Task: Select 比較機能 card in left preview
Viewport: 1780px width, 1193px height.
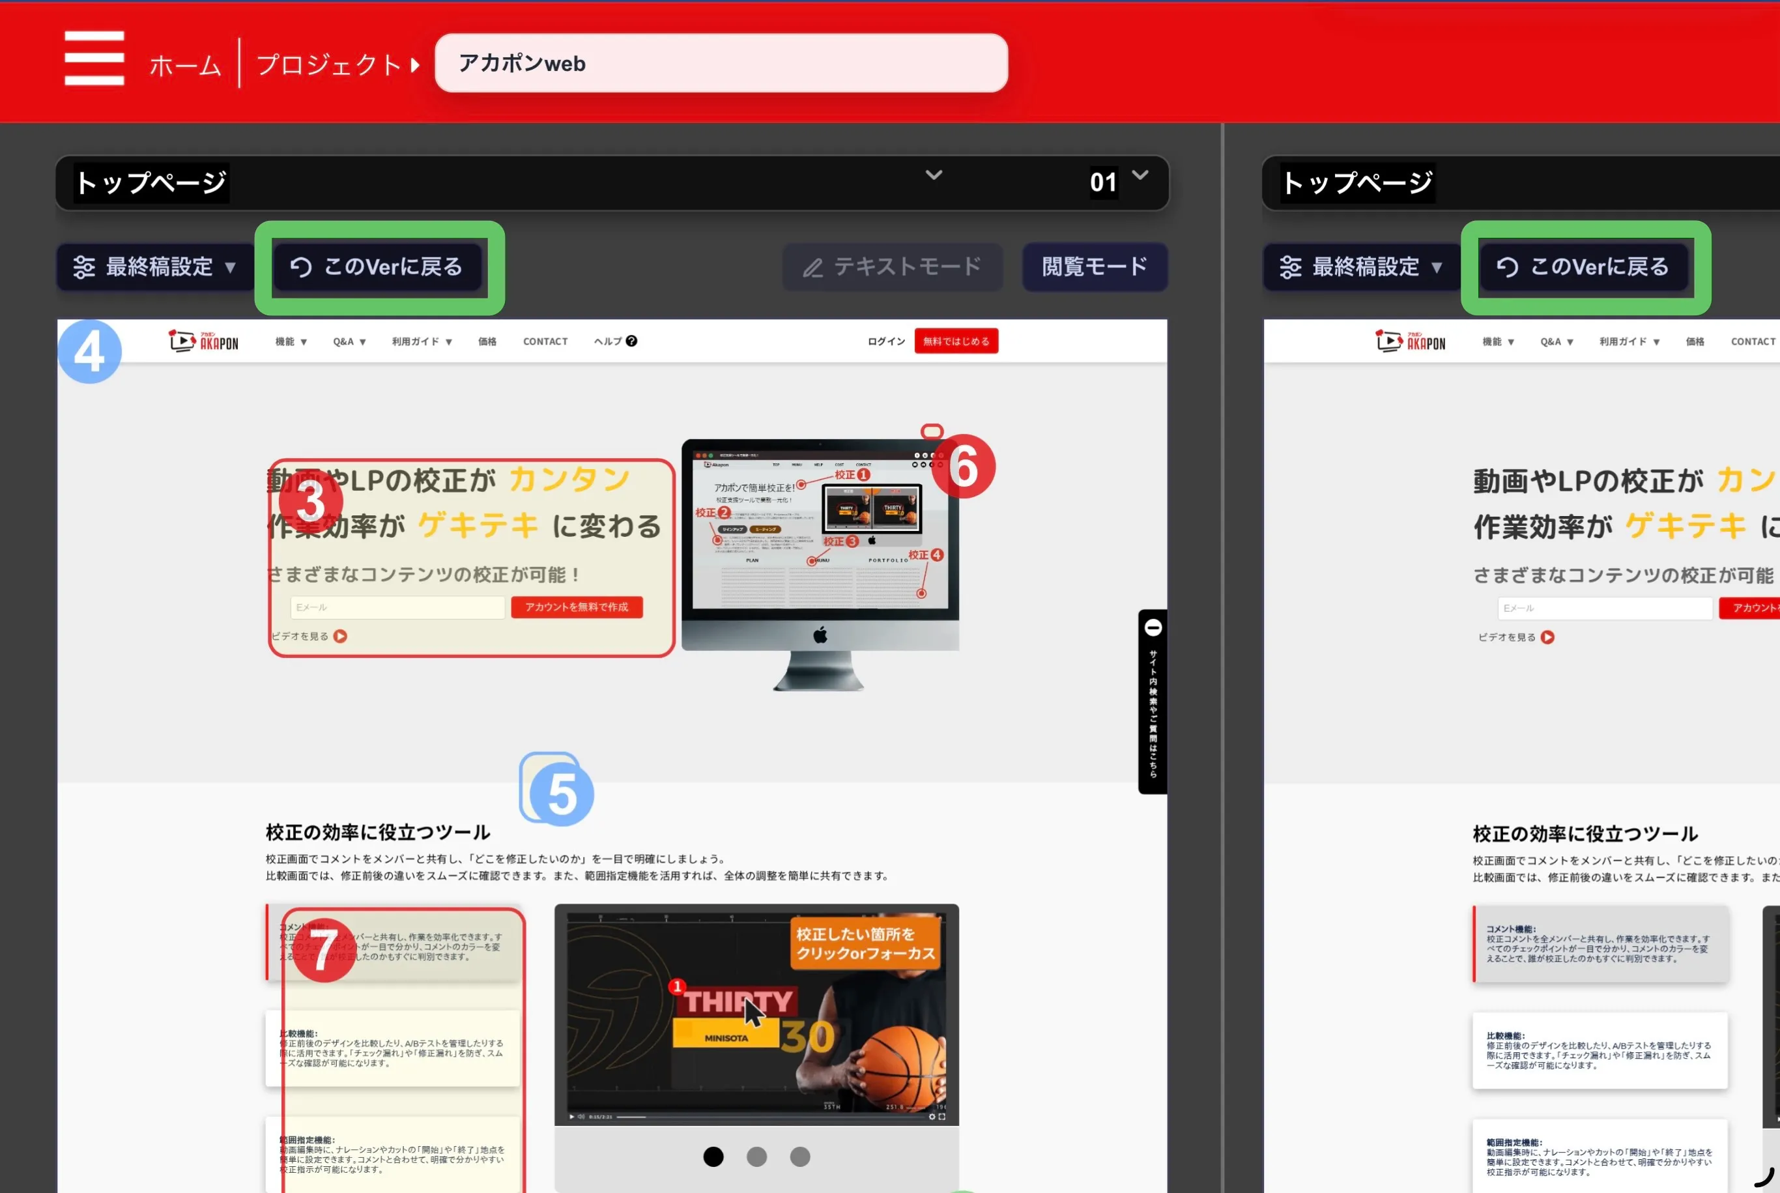Action: pos(392,1048)
